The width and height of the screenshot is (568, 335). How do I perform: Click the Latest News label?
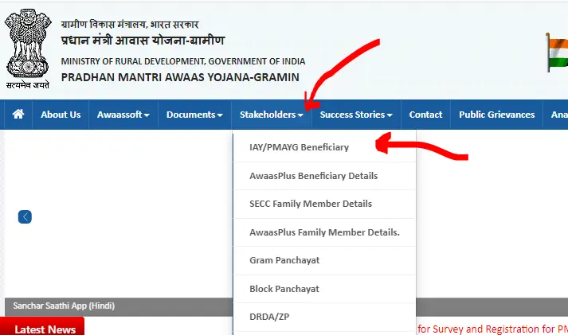(45, 329)
